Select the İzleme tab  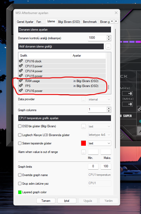(51, 22)
